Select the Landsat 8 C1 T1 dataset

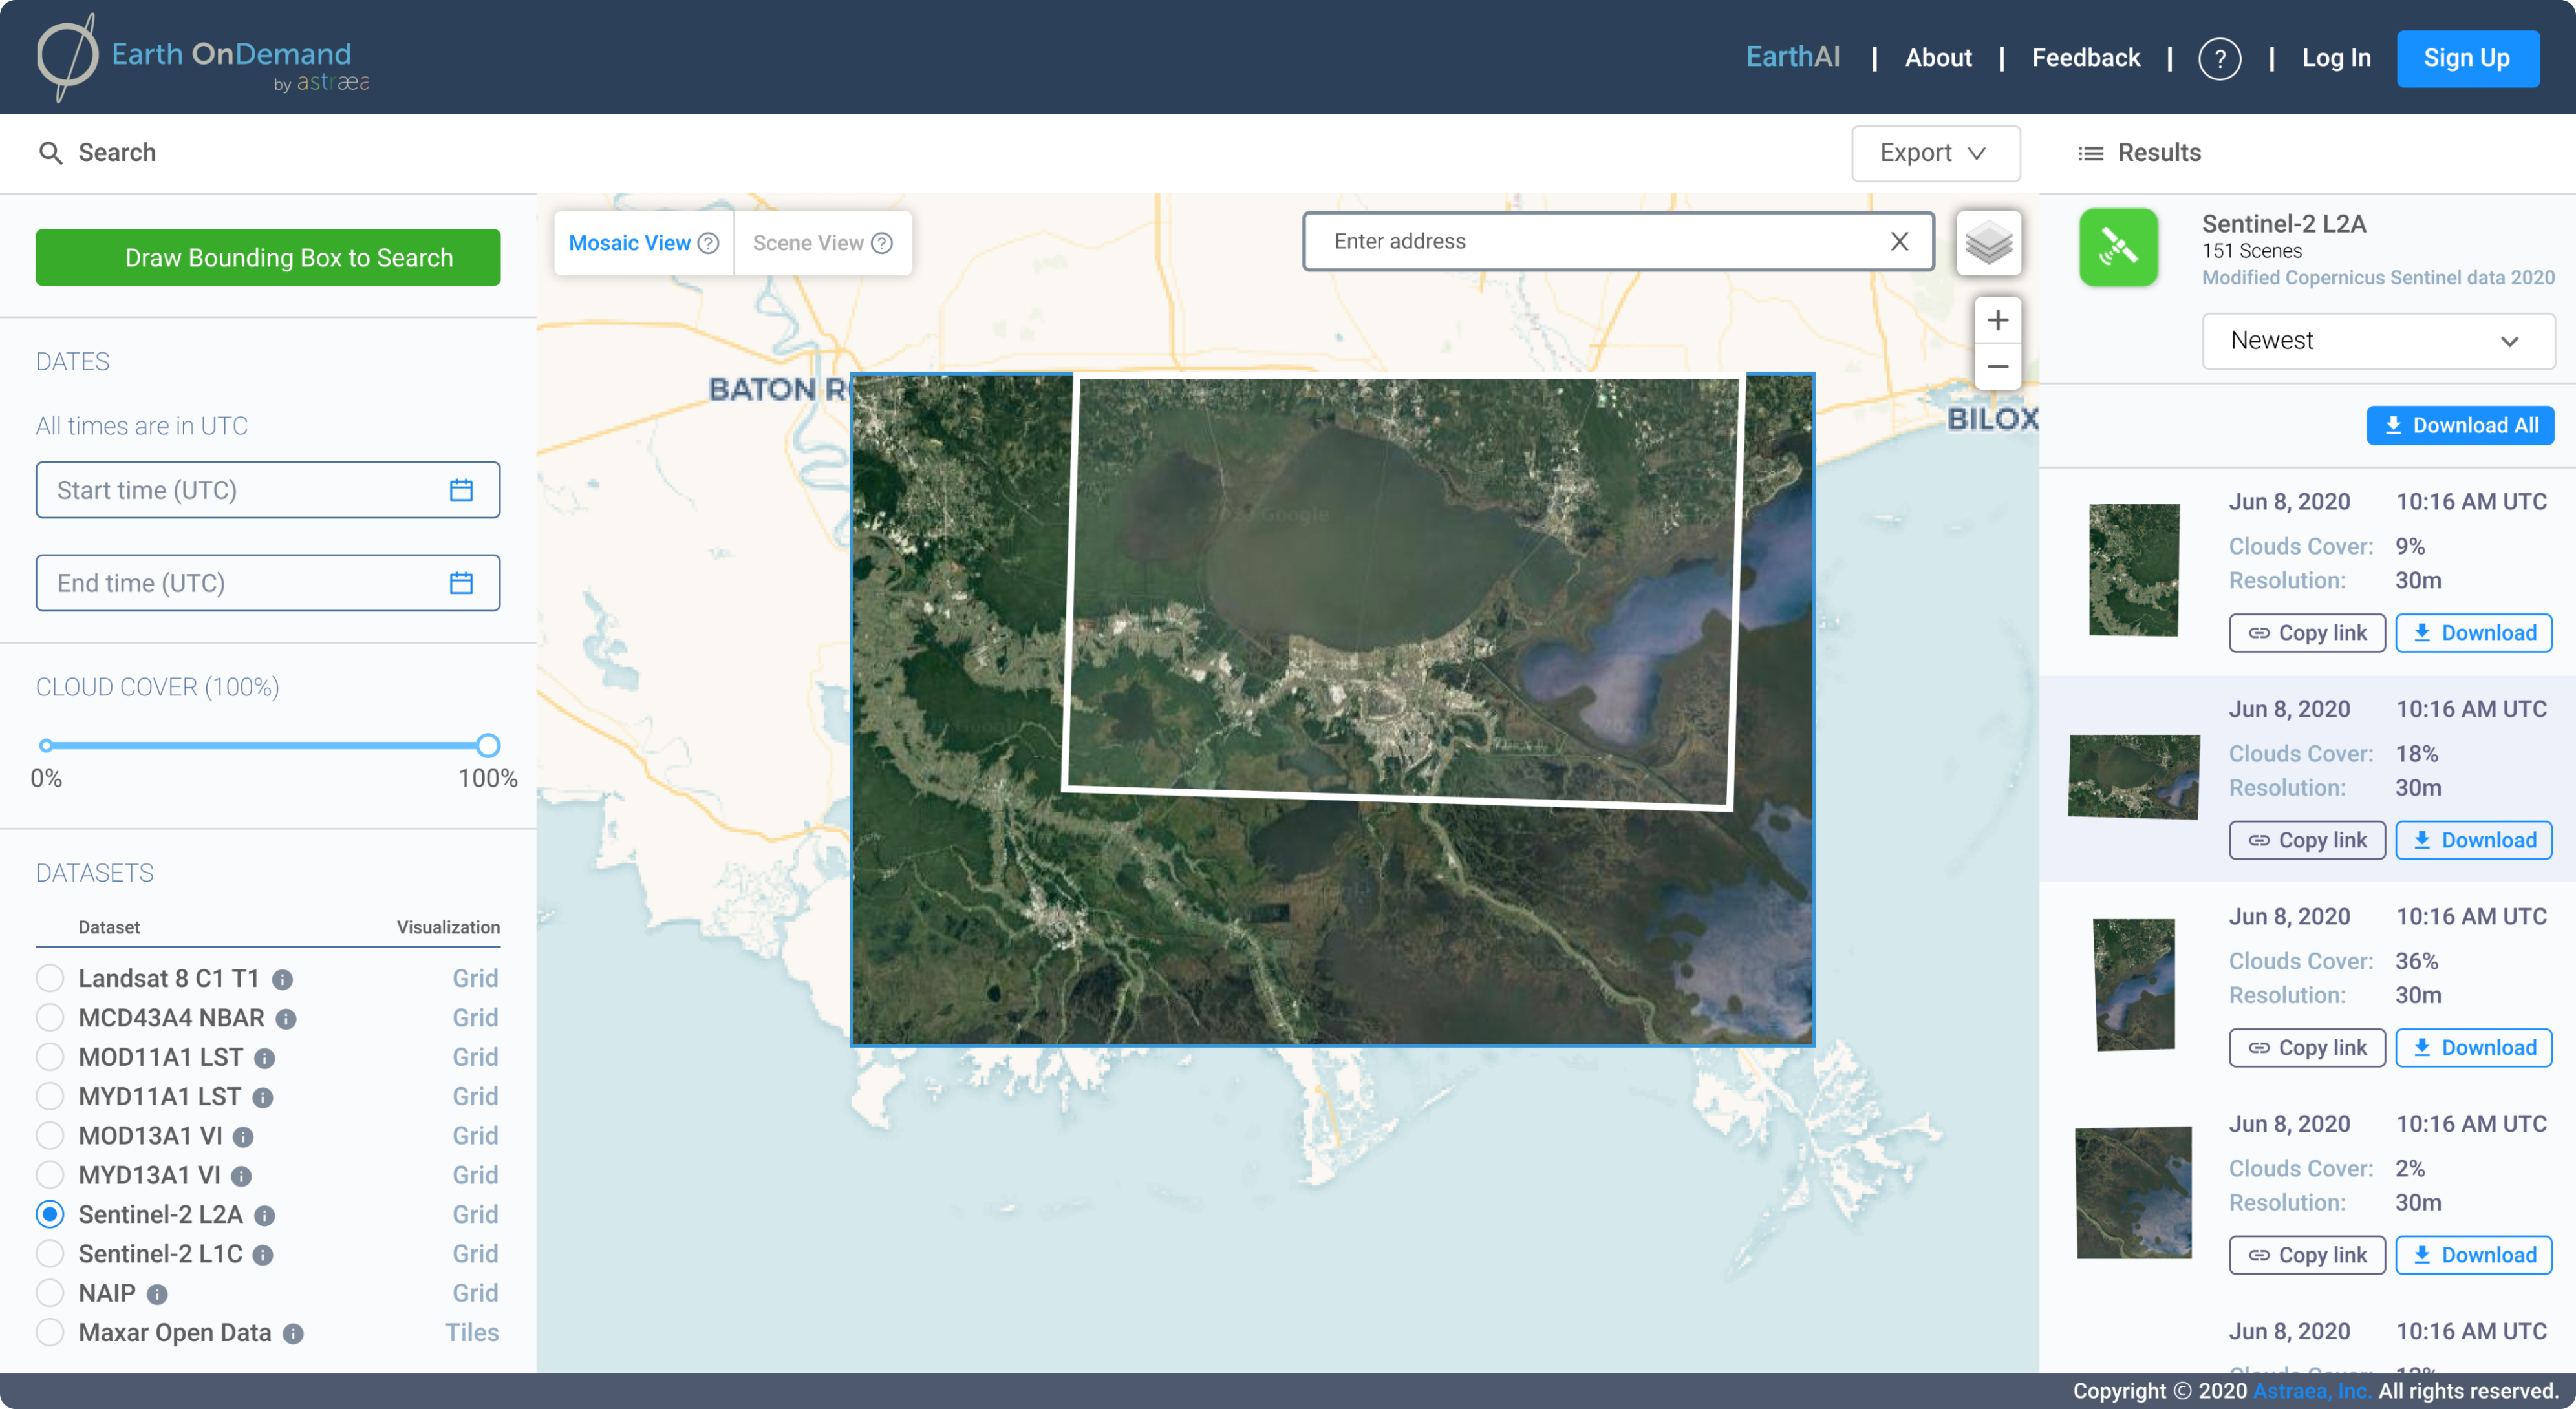pos(49,977)
